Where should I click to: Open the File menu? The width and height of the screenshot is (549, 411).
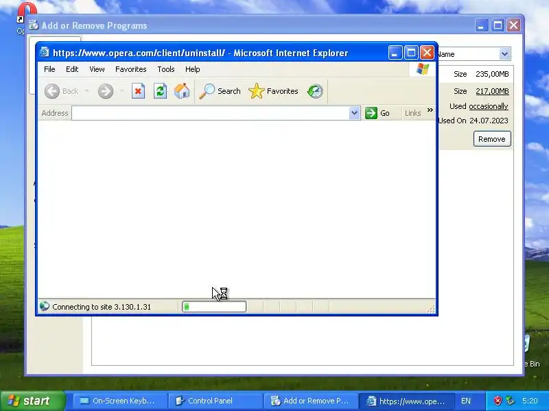pyautogui.click(x=49, y=69)
